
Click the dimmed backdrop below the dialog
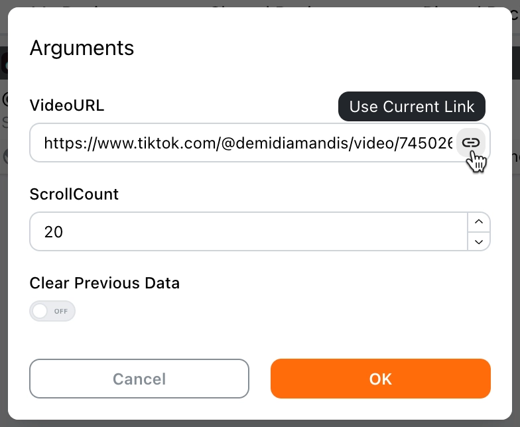pyautogui.click(x=260, y=424)
